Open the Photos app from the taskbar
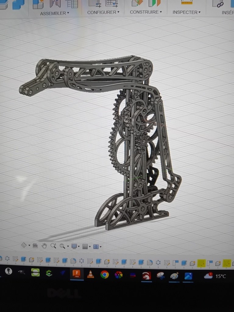234x312 pixels. click(188, 276)
